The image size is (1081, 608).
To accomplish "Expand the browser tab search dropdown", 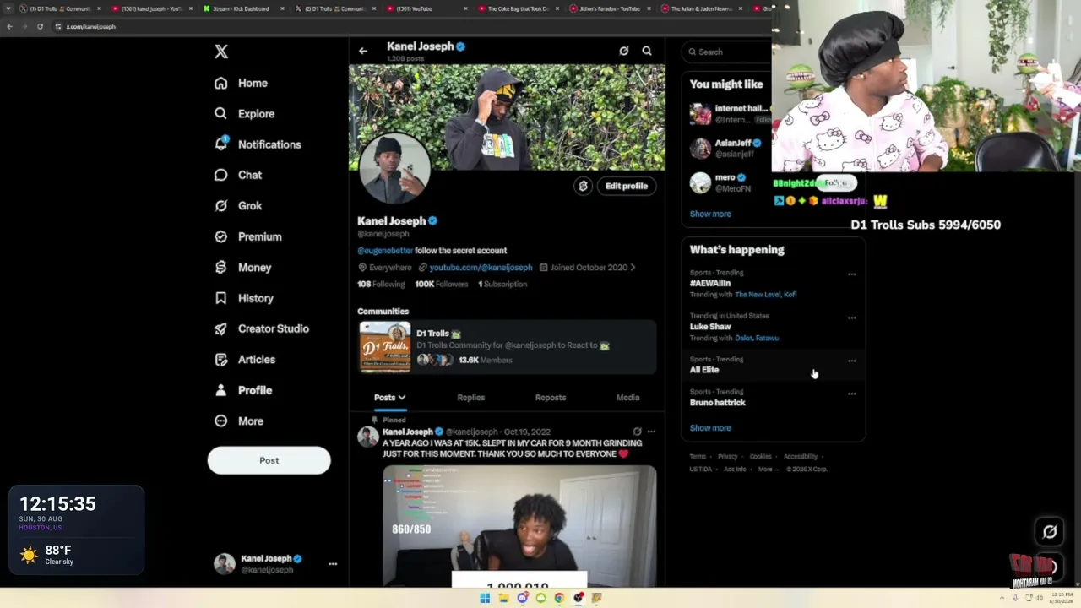I will (x=8, y=8).
